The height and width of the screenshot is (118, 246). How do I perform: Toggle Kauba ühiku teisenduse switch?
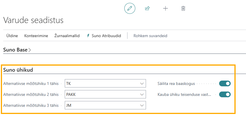point(225,94)
